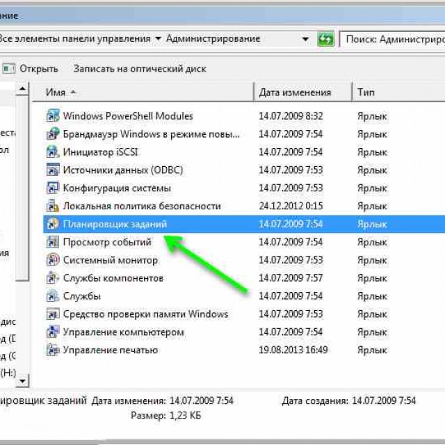Select the Просмотр событий name
Image resolution: width=445 pixels, height=445 pixels.
107,242
